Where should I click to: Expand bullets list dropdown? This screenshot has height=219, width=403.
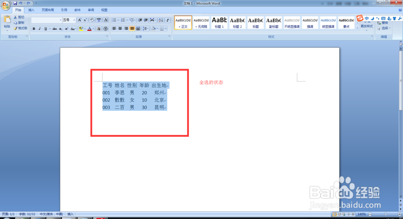point(118,20)
